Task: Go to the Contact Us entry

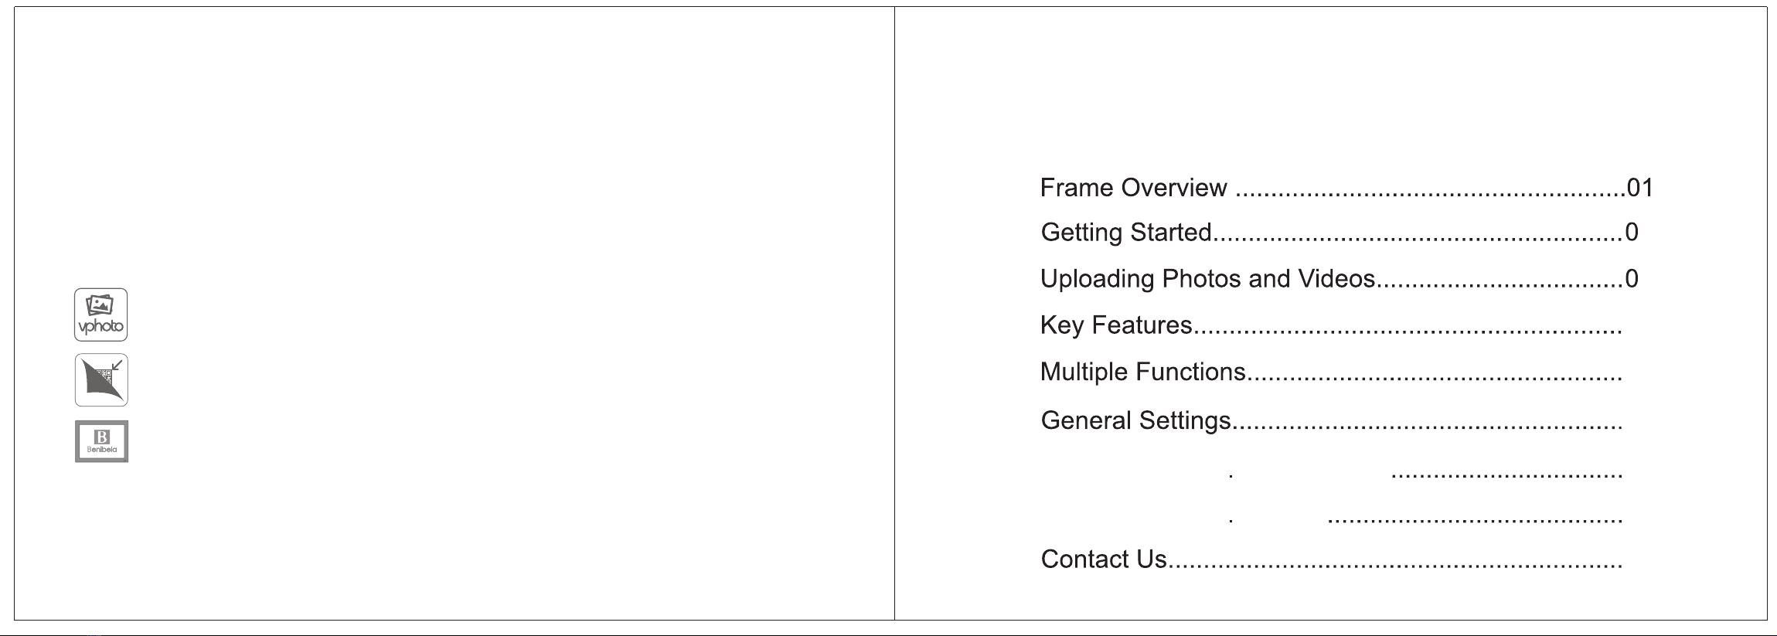Action: pos(1104,559)
